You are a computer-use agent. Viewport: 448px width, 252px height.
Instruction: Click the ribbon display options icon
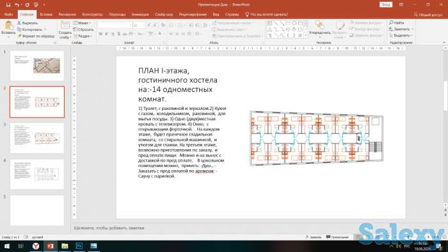pyautogui.click(x=401, y=4)
